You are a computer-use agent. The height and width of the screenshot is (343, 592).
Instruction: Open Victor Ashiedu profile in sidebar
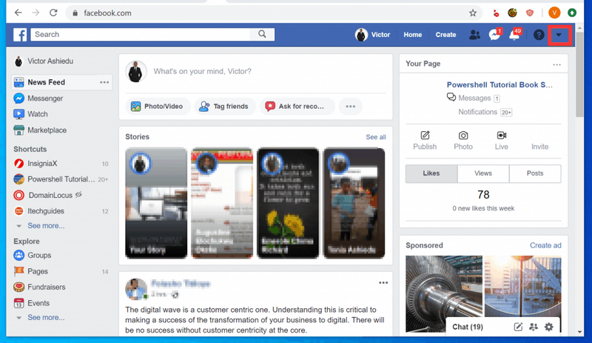(x=44, y=61)
